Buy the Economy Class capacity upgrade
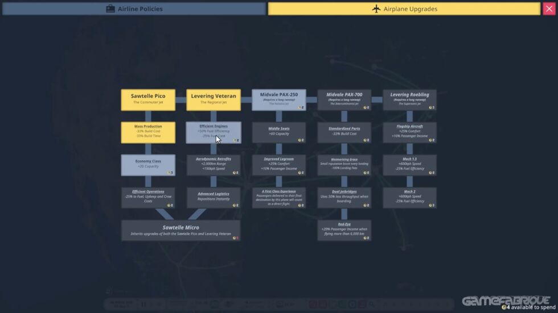558x313 pixels. (148, 165)
